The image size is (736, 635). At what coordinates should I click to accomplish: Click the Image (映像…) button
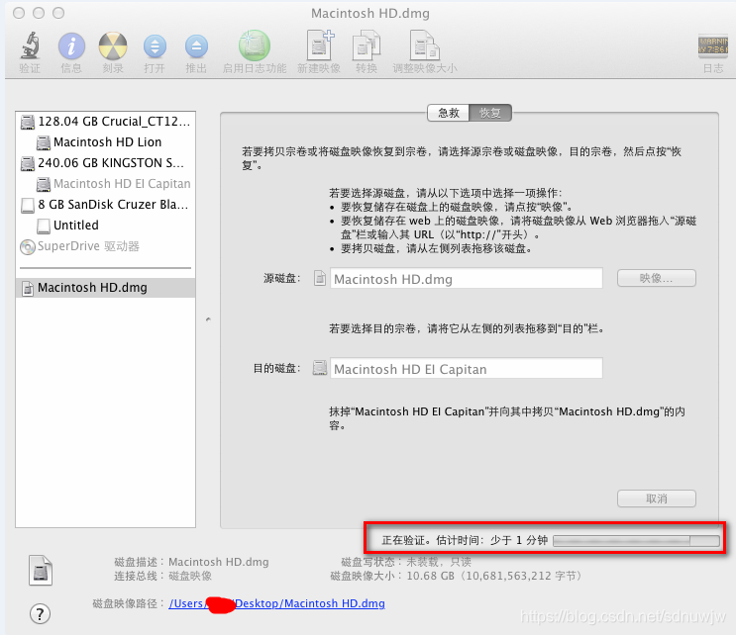click(x=656, y=278)
